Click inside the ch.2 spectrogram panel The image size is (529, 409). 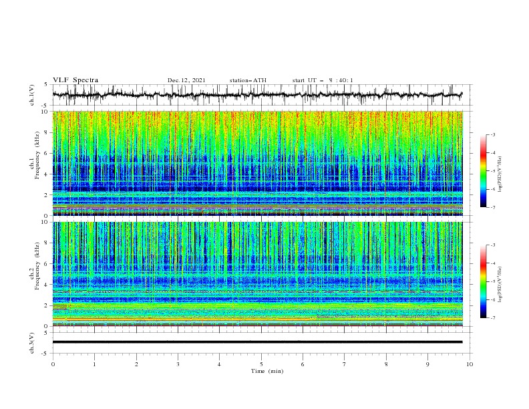(x=257, y=274)
